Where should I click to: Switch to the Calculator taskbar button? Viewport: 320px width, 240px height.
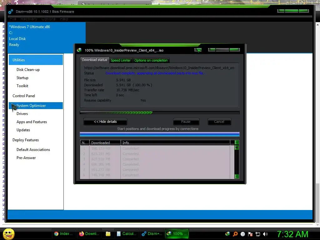pyautogui.click(x=127, y=234)
